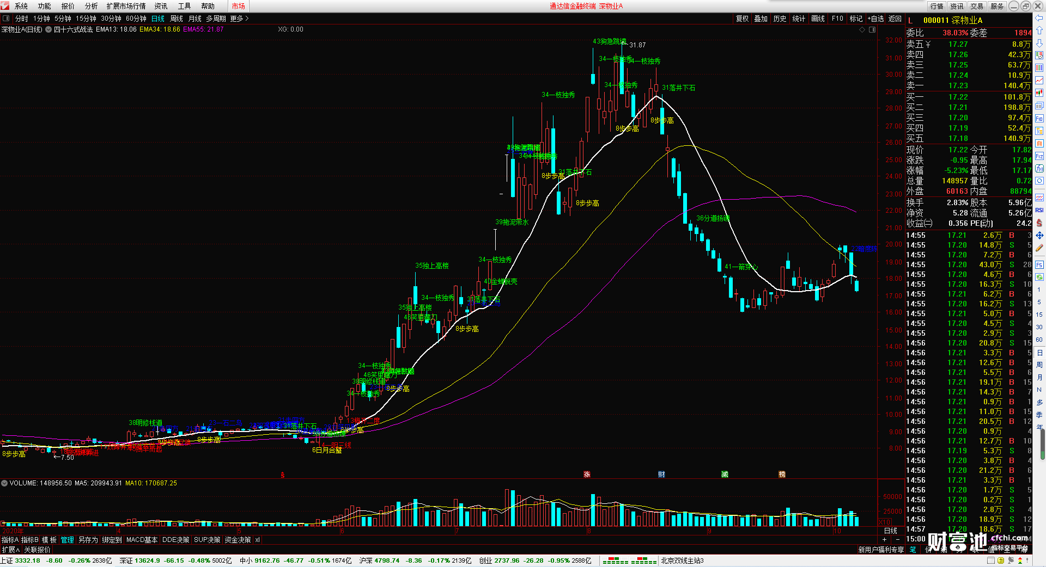Click the 叠加 overlay button
Image resolution: width=1046 pixels, height=567 pixels.
click(x=761, y=19)
